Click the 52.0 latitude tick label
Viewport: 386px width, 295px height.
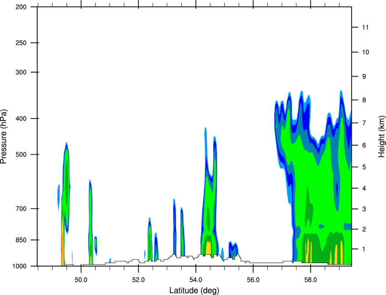139,280
